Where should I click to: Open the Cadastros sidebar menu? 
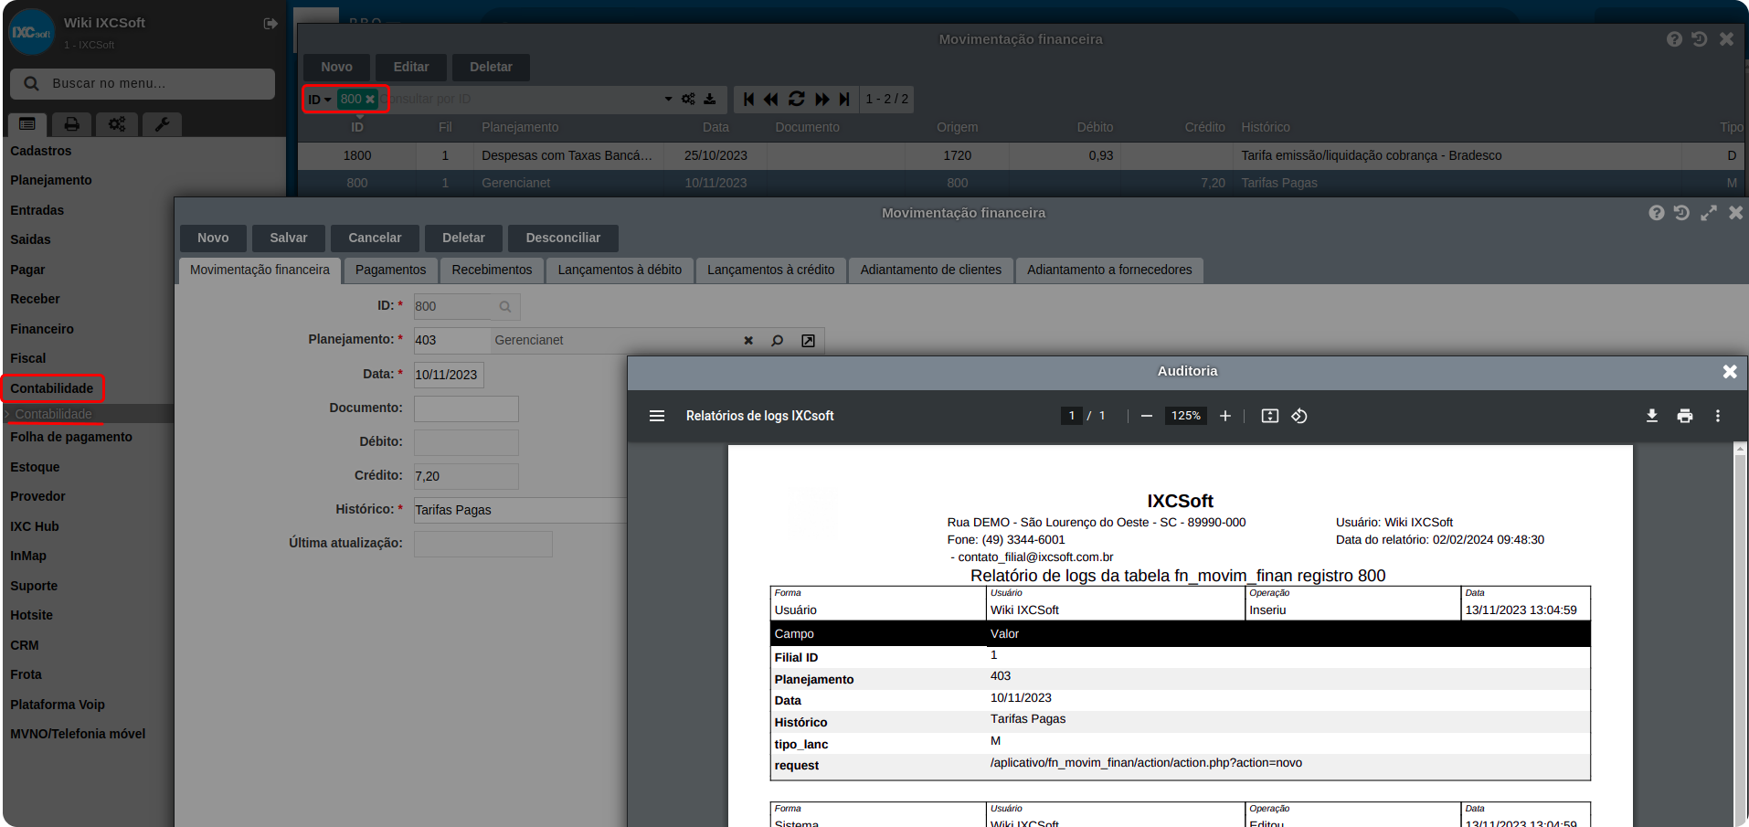[40, 151]
